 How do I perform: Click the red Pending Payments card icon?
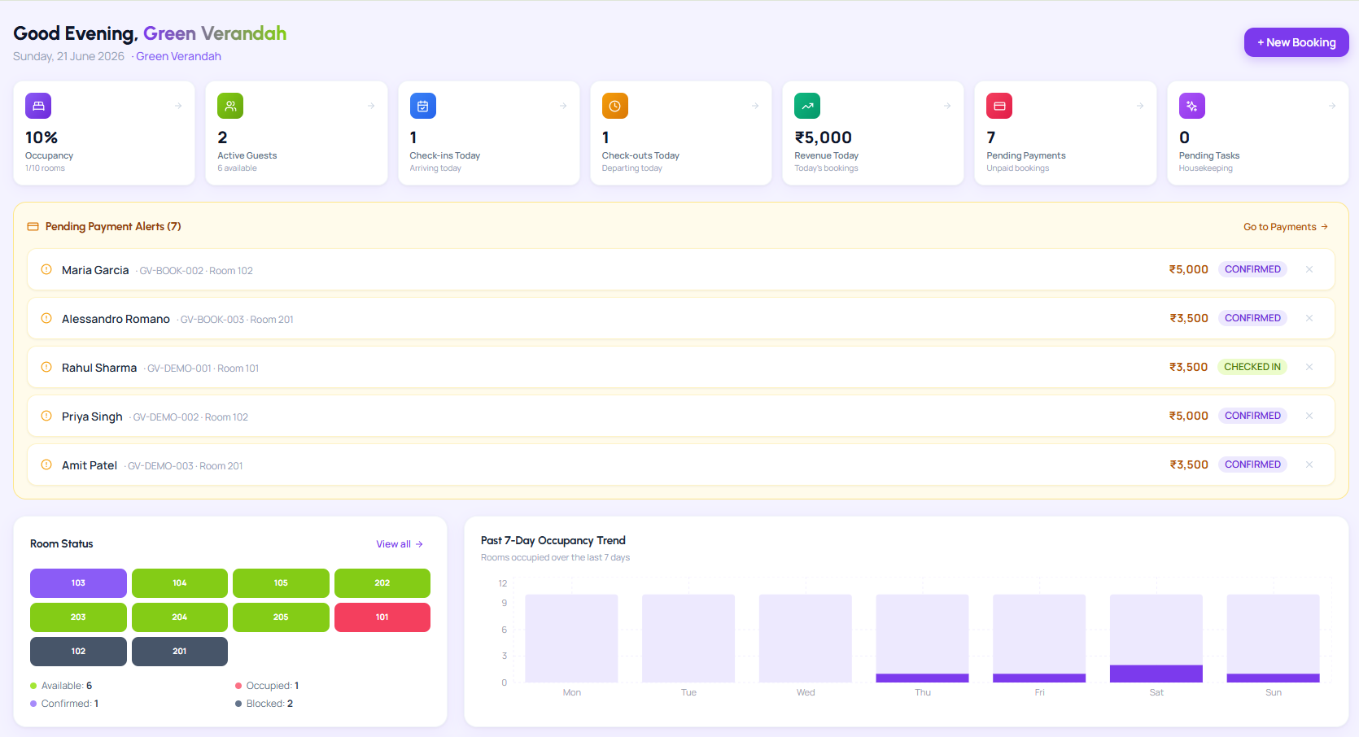click(x=999, y=106)
